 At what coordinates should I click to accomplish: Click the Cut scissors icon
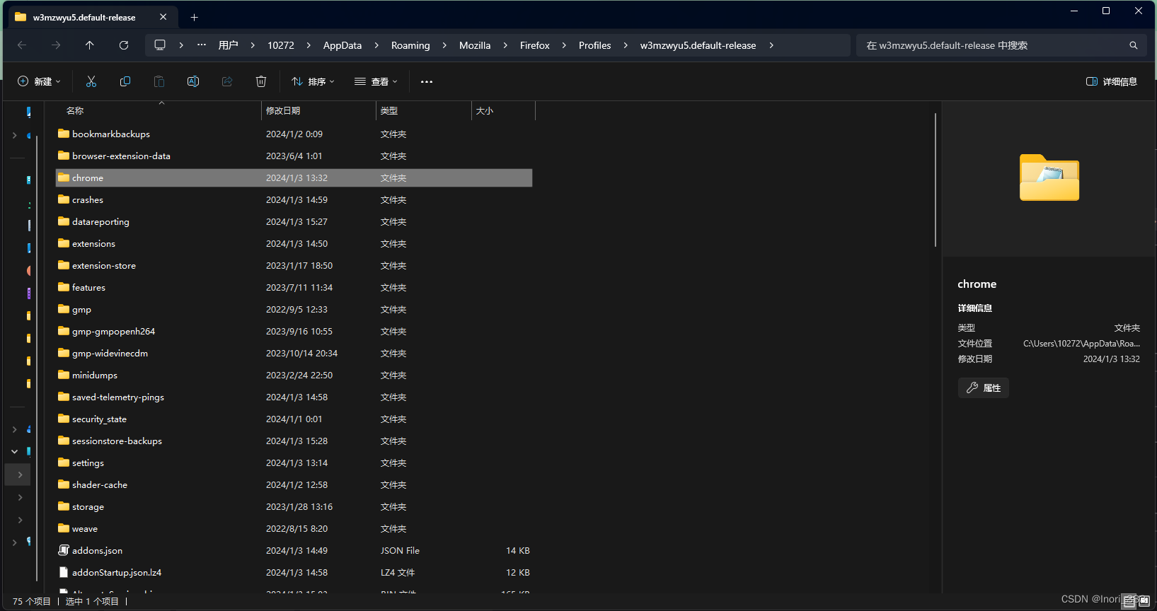(x=91, y=81)
